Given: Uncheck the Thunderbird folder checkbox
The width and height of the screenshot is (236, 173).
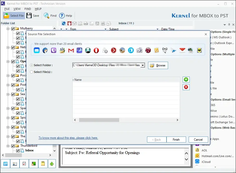Looking at the screenshot, I should pos(13,146).
